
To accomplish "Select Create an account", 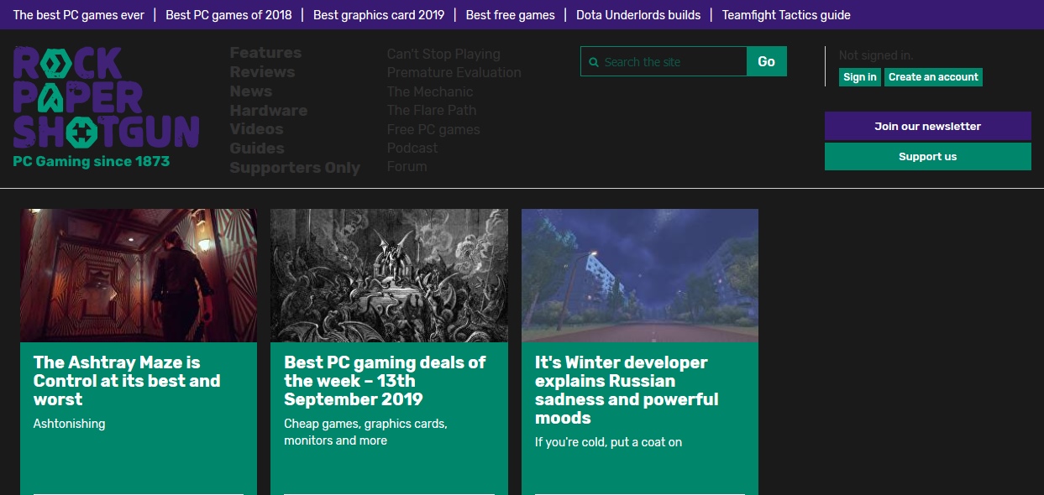I will click(932, 77).
